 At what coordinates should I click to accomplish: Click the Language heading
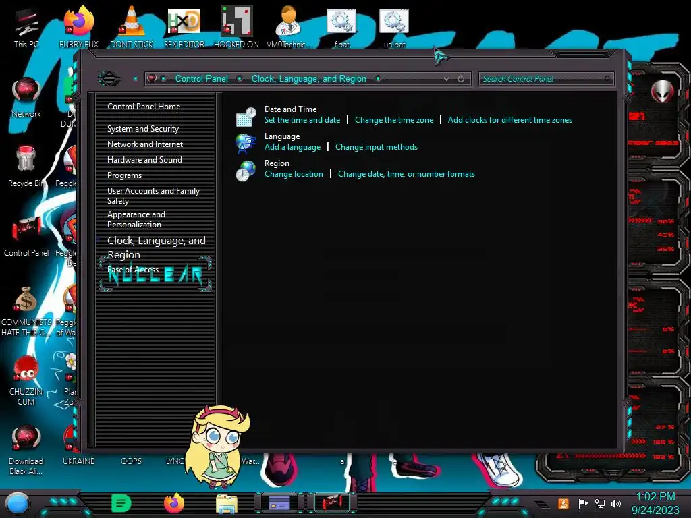tap(282, 136)
